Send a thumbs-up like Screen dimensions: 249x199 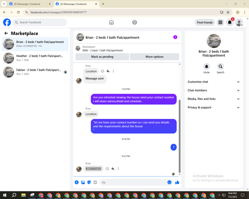[177, 183]
